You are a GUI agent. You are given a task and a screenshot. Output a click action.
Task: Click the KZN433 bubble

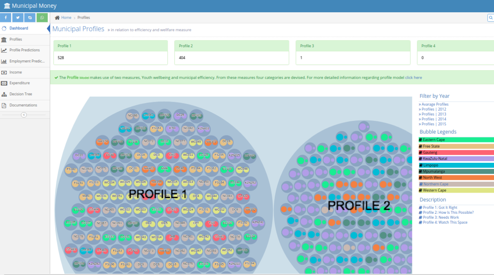[203, 129]
